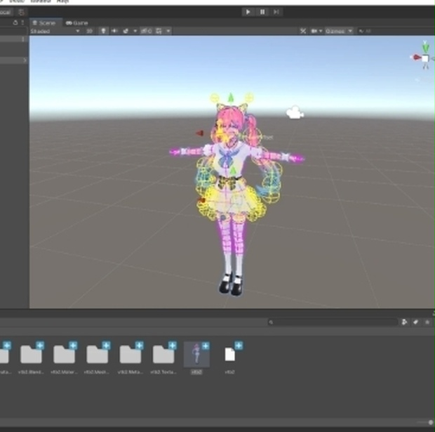435x432 pixels.
Task: Toggle scene lighting with the lightbulb icon
Action: (x=103, y=31)
